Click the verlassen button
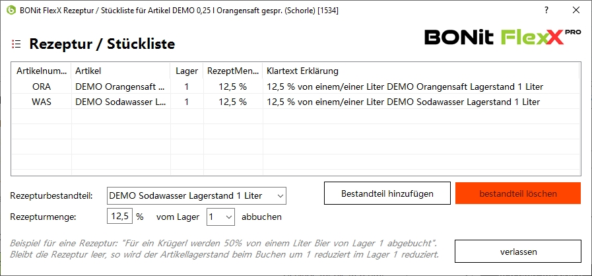Viewport: 592px width, 276px height. tap(518, 251)
